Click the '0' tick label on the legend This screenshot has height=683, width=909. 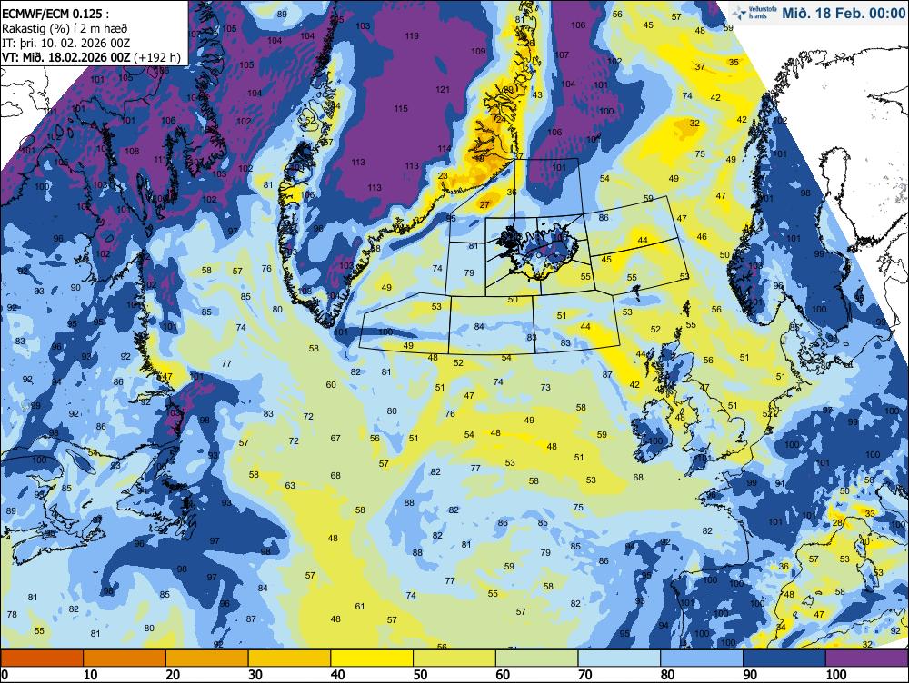pos(5,674)
